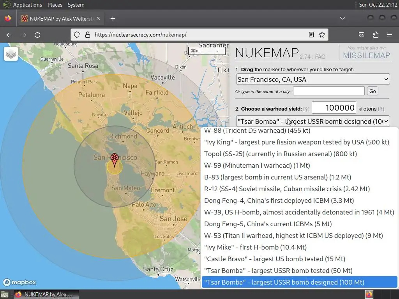Choose Ivy Mike first H-bomb (10.4 Mt)
The height and width of the screenshot is (299, 399).
[300, 247]
